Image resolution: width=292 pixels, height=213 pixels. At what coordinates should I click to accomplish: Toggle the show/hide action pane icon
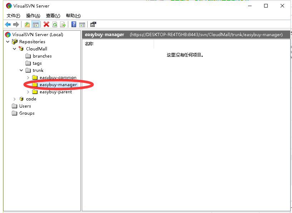tap(82, 24)
